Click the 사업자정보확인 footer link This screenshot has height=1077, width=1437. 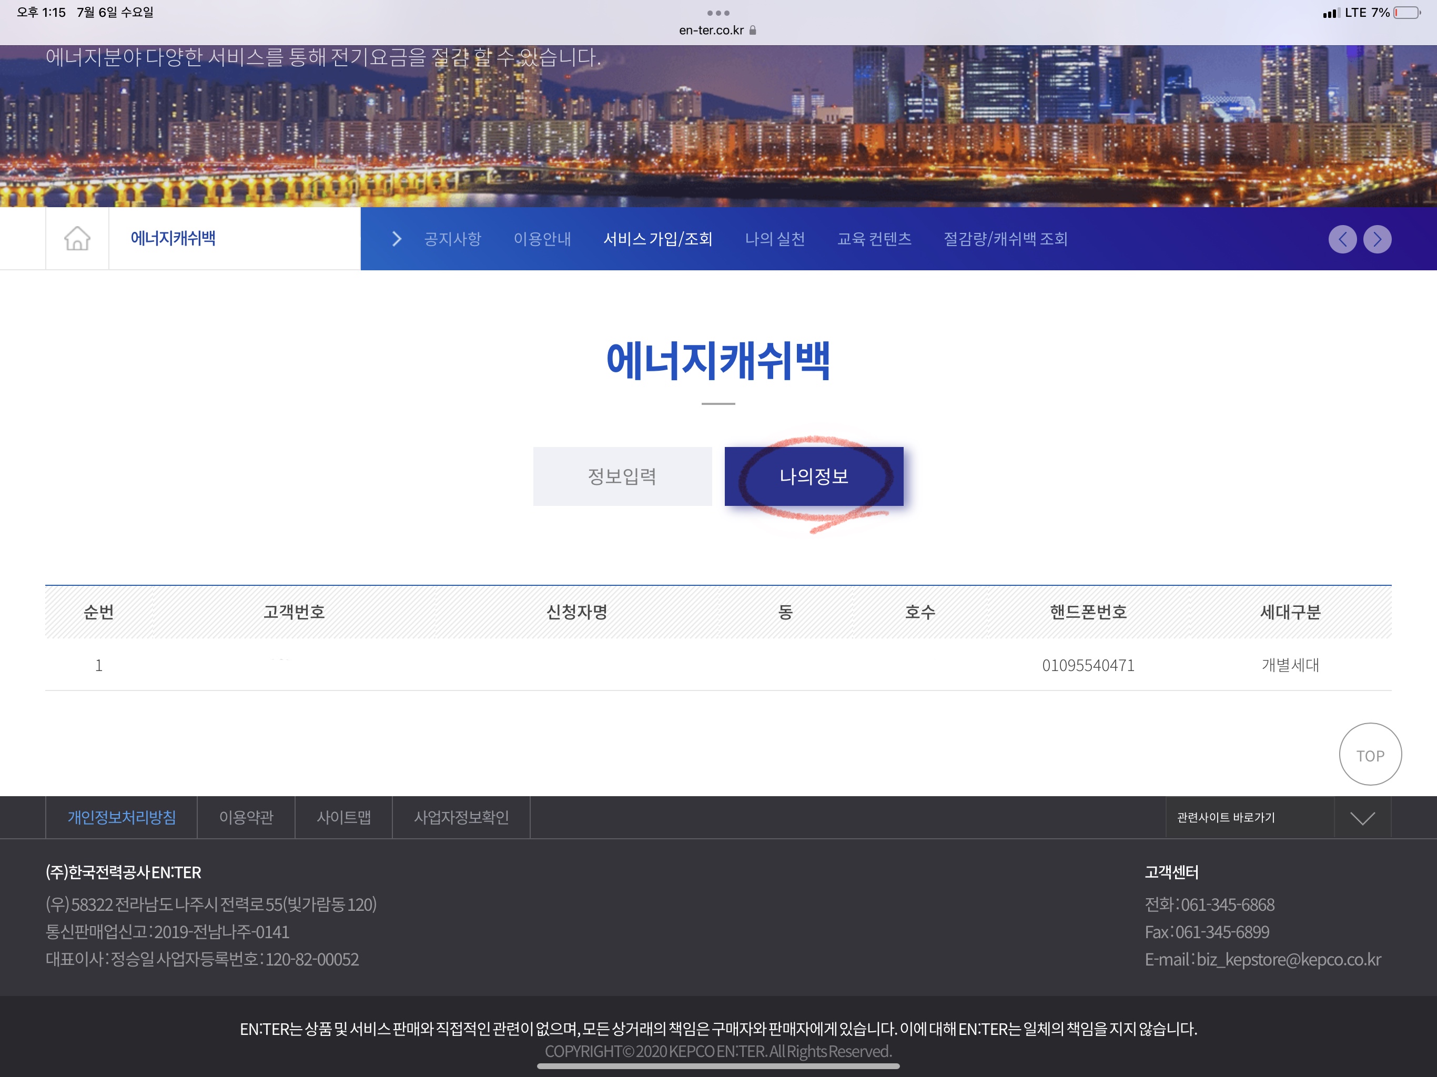461,818
